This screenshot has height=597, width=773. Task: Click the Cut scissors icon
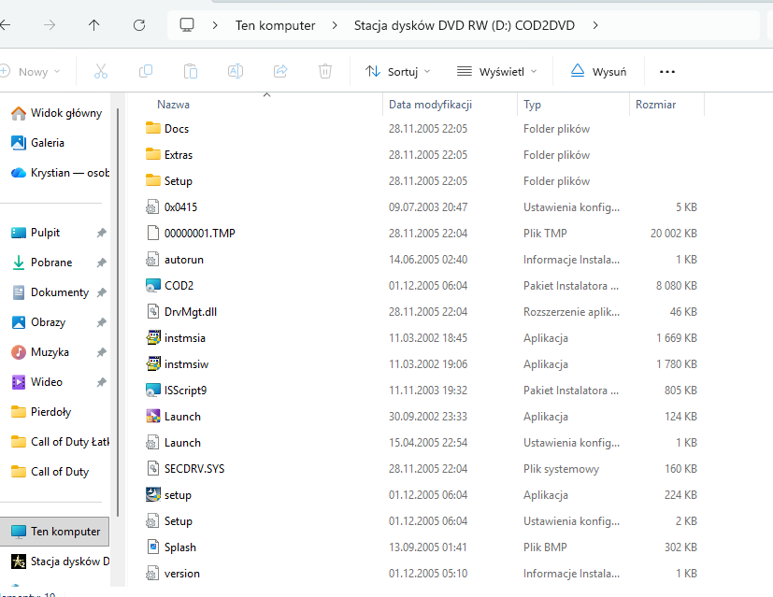click(101, 71)
